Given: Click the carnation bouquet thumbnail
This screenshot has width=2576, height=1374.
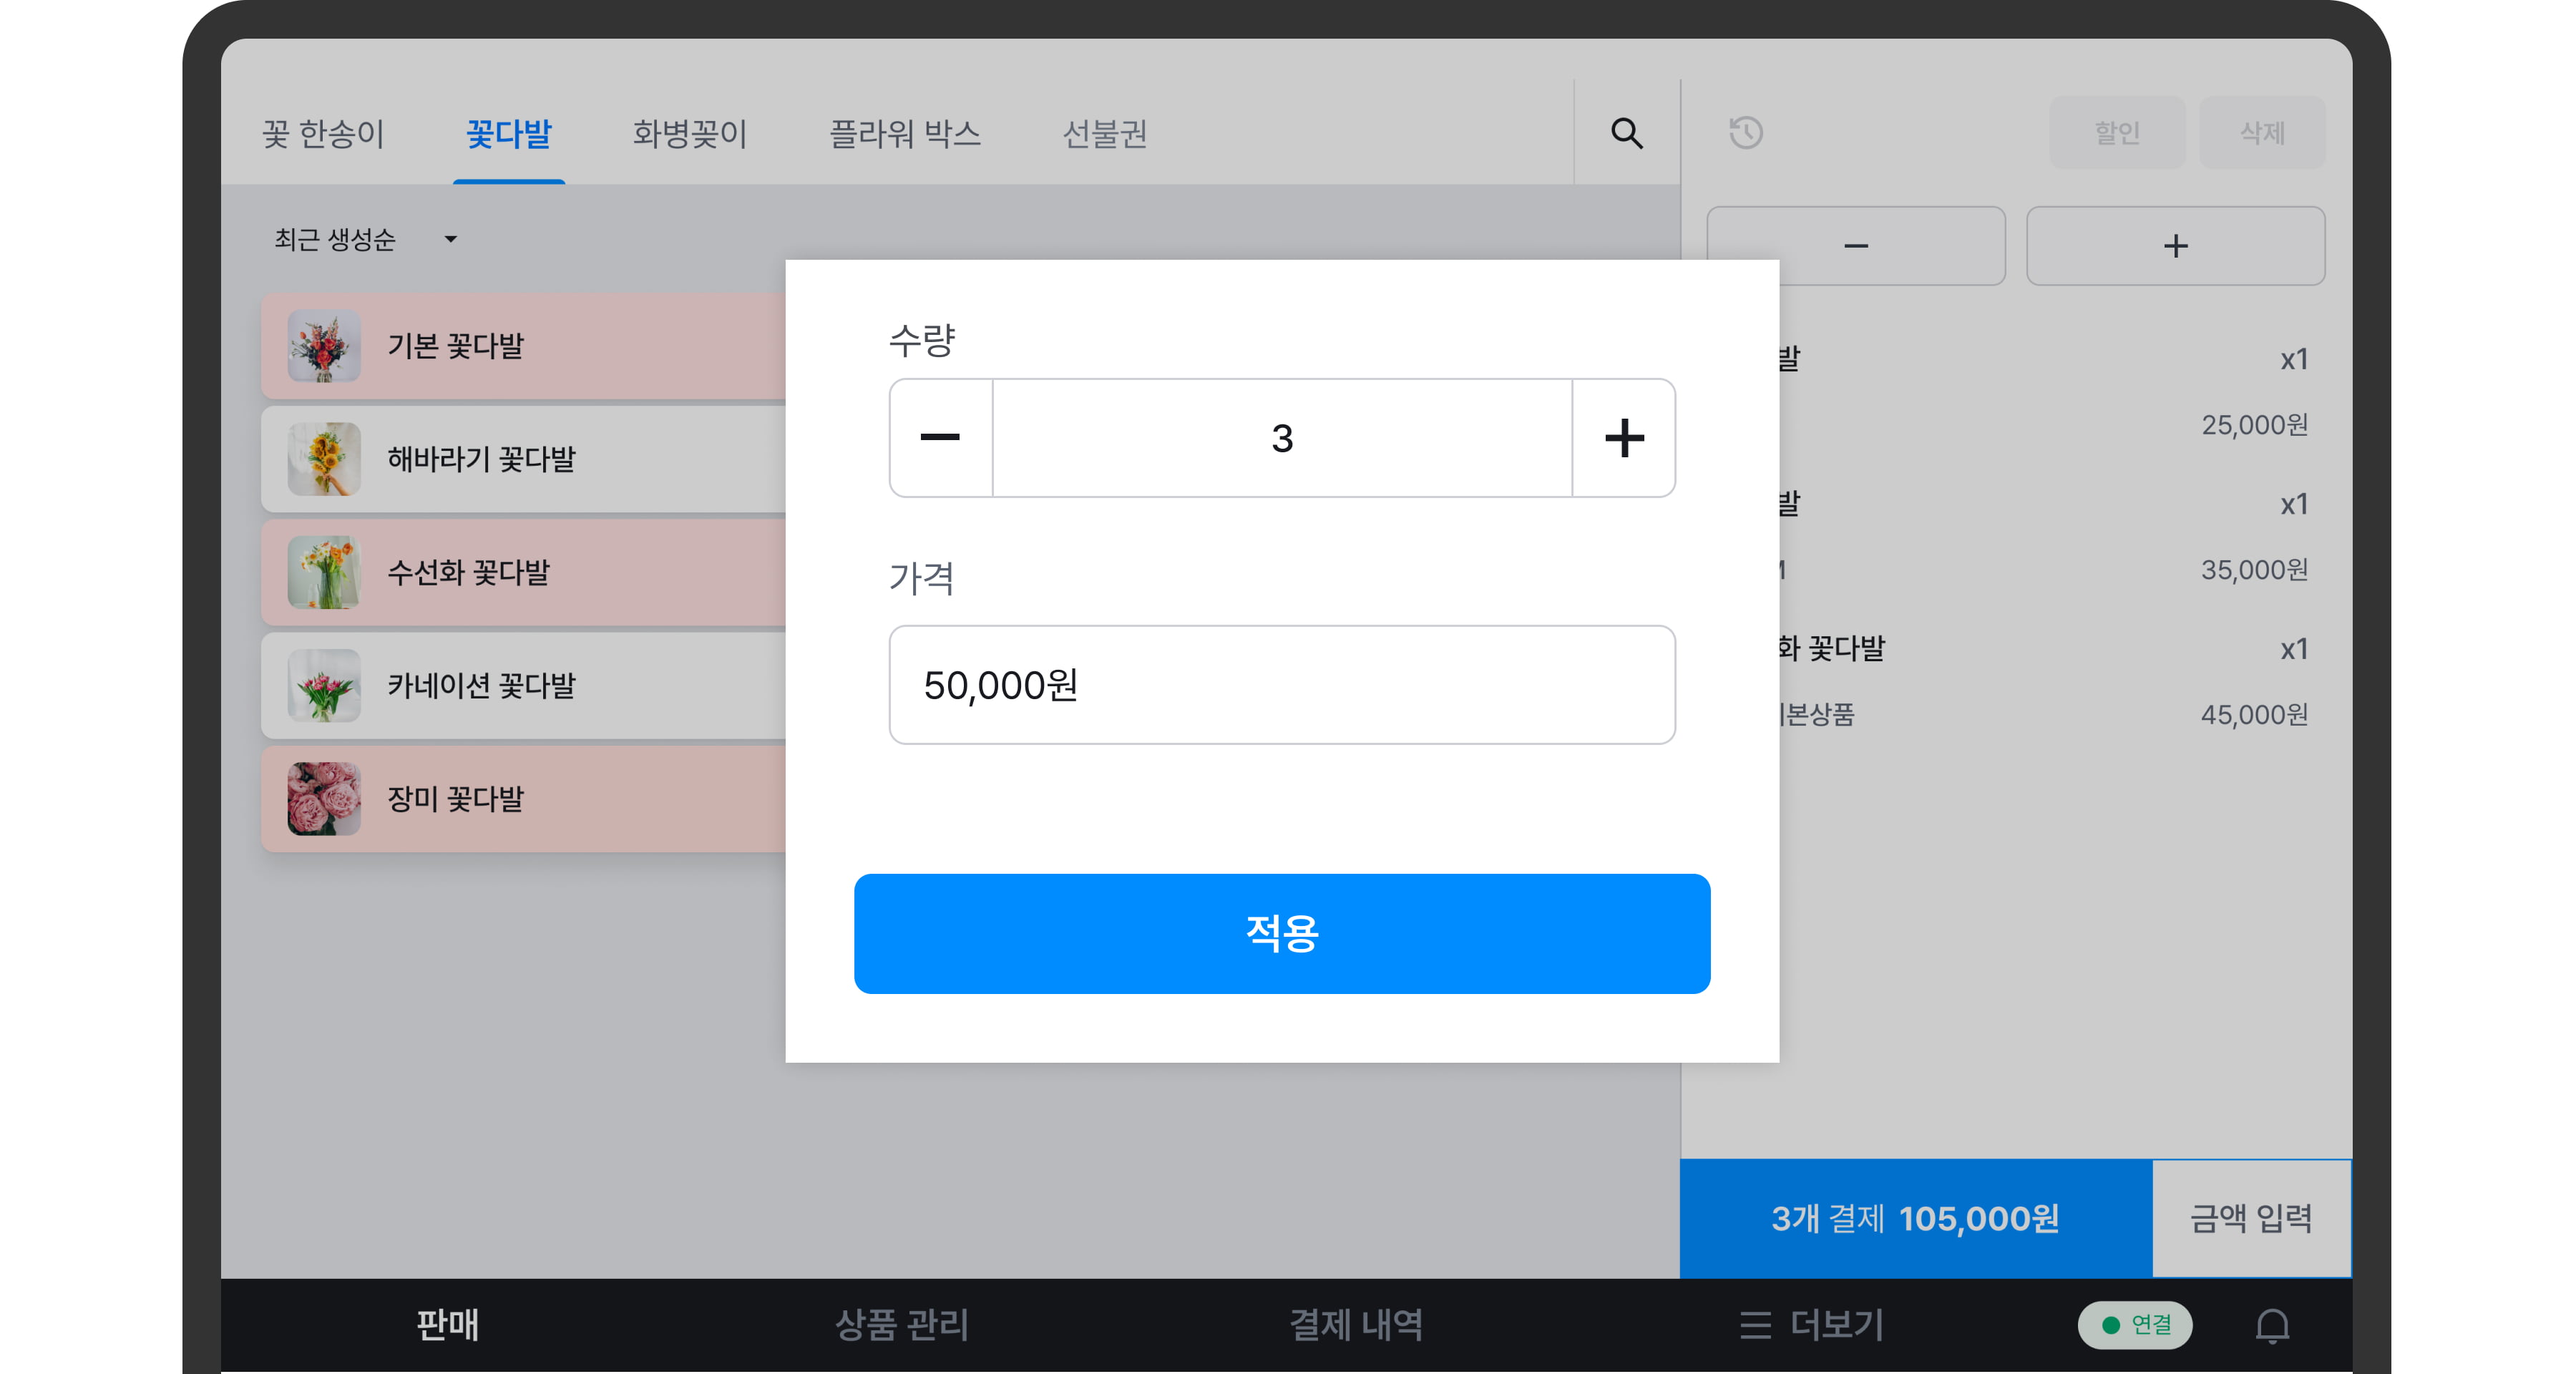Looking at the screenshot, I should [x=324, y=685].
